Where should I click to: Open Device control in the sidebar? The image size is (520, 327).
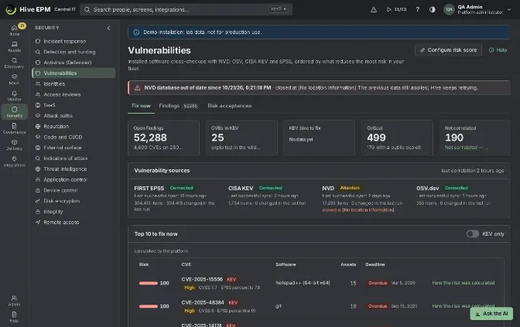pyautogui.click(x=74, y=190)
